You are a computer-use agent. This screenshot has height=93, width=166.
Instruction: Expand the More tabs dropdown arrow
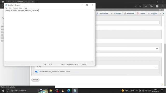tap(161, 13)
